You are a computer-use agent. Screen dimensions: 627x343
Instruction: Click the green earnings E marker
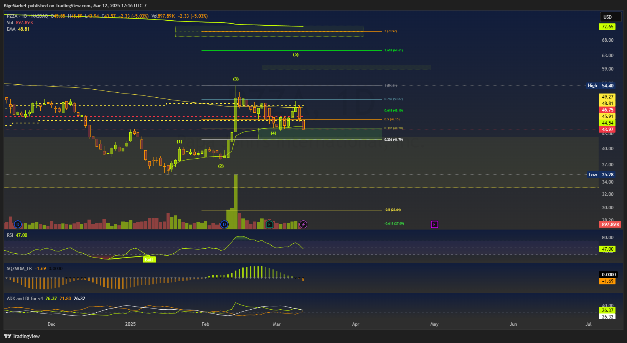[x=269, y=224]
